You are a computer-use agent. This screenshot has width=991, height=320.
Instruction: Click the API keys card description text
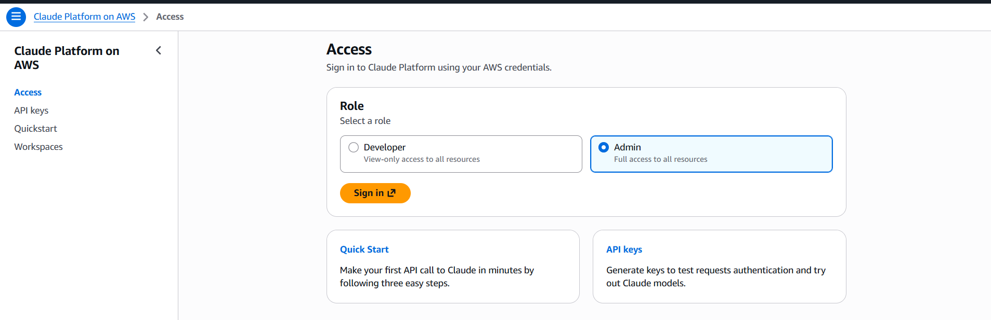pos(716,276)
